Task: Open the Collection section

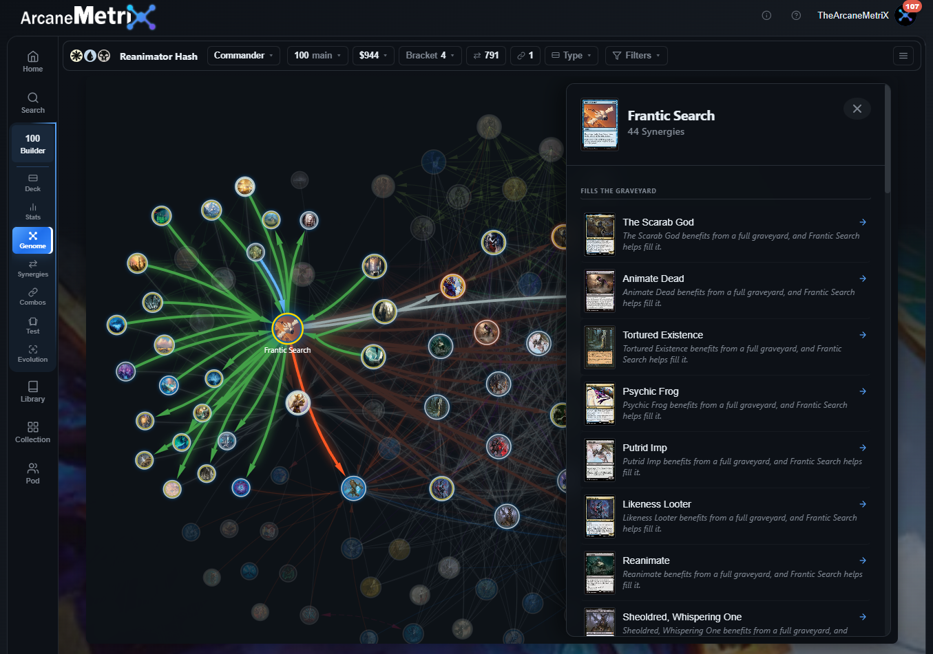Action: pos(32,432)
